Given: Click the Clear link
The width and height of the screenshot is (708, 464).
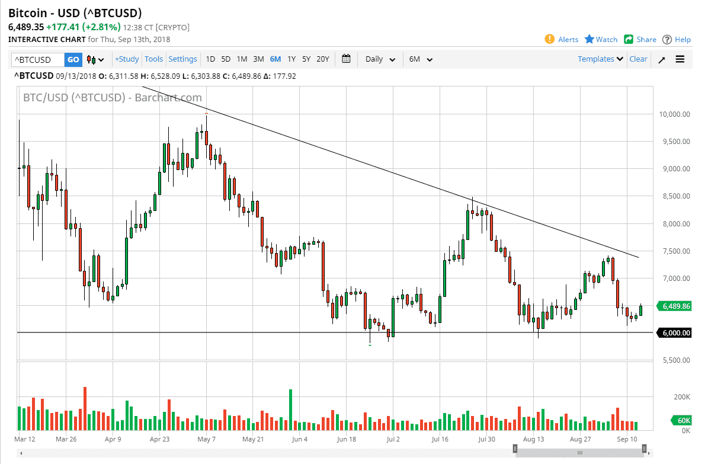Looking at the screenshot, I should (638, 59).
